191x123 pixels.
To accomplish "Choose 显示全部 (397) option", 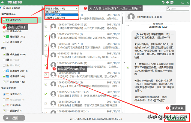I will coord(62,12).
